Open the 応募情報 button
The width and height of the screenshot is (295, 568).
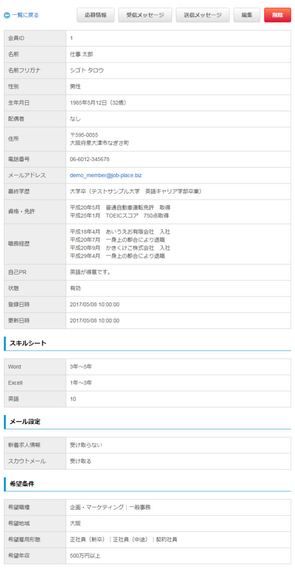click(x=95, y=15)
